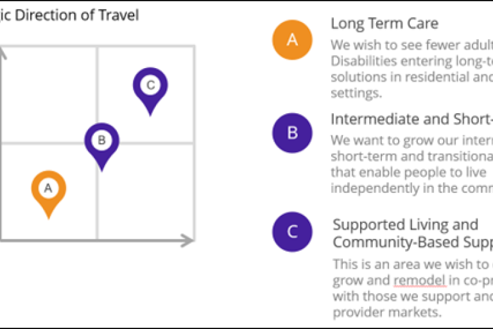
Task: Select the orange circle A legend badge
Action: point(292,40)
